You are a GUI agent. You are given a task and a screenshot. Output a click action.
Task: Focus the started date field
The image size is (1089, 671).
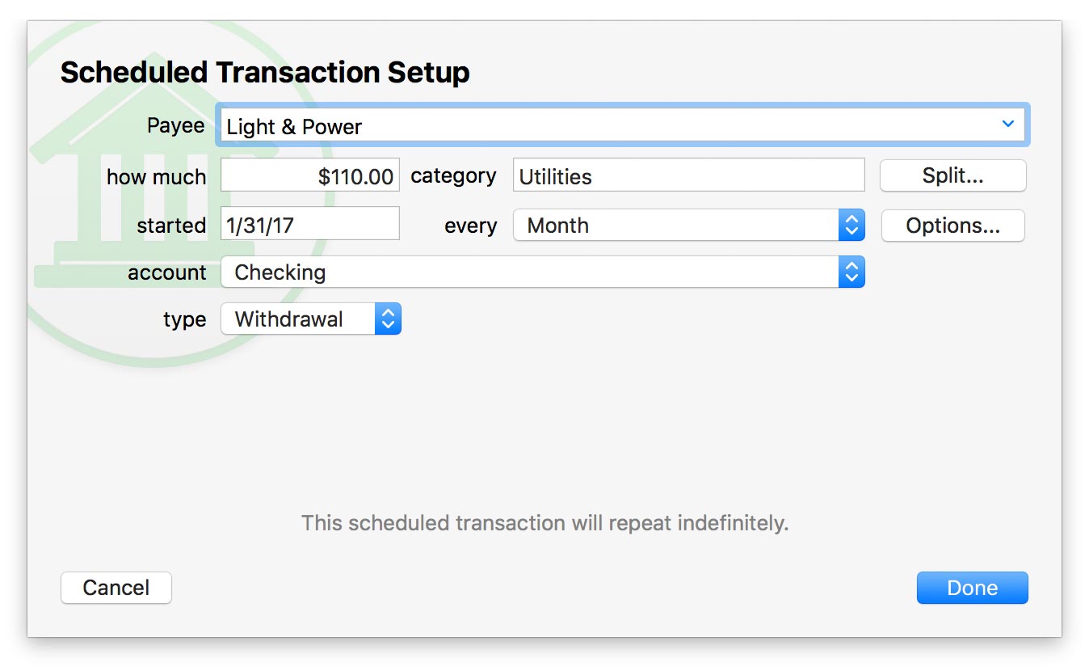pos(310,225)
